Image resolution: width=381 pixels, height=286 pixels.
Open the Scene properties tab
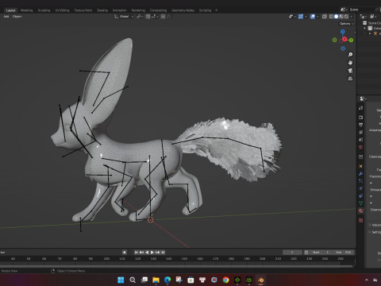[361, 140]
